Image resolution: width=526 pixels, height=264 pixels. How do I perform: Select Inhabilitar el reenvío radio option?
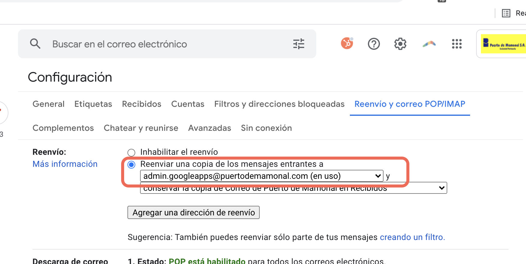tap(131, 152)
